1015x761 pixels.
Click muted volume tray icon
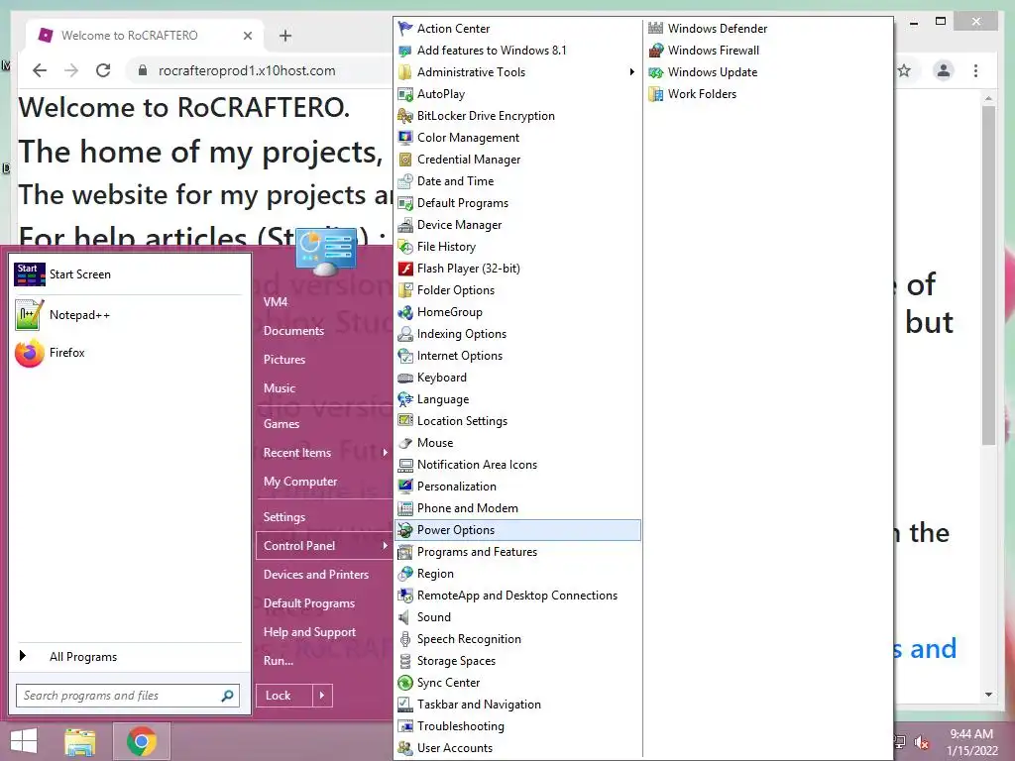click(x=922, y=743)
